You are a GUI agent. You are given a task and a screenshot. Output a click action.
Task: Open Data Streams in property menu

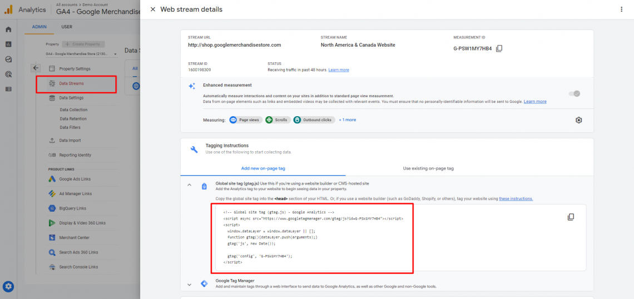(x=72, y=84)
